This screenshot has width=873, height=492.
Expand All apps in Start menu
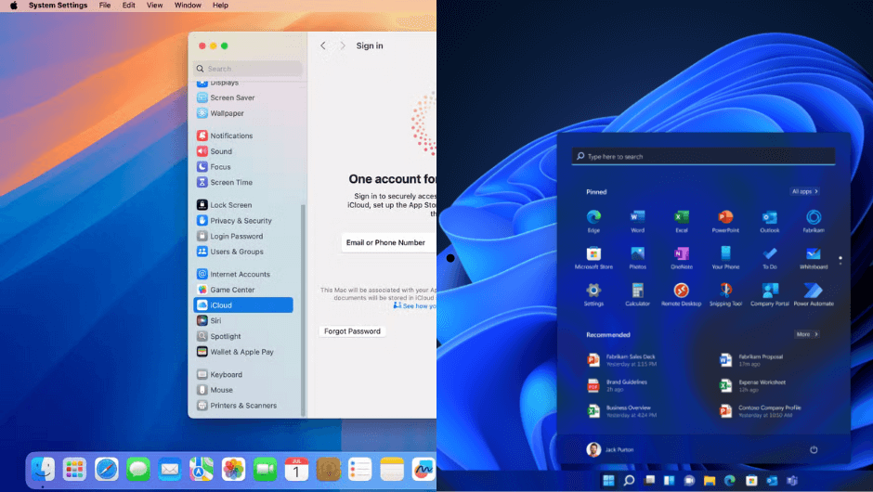pyautogui.click(x=805, y=191)
